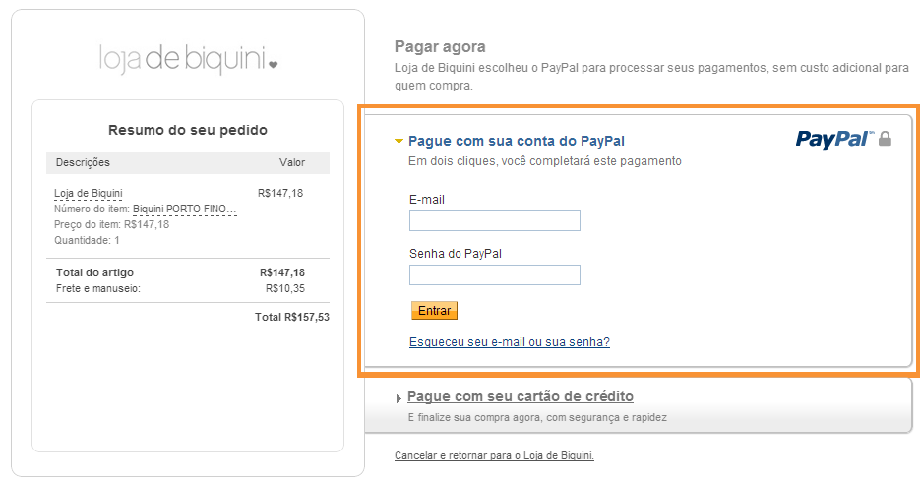Click the heart icon in the store logo
The height and width of the screenshot is (480, 920).
[273, 65]
